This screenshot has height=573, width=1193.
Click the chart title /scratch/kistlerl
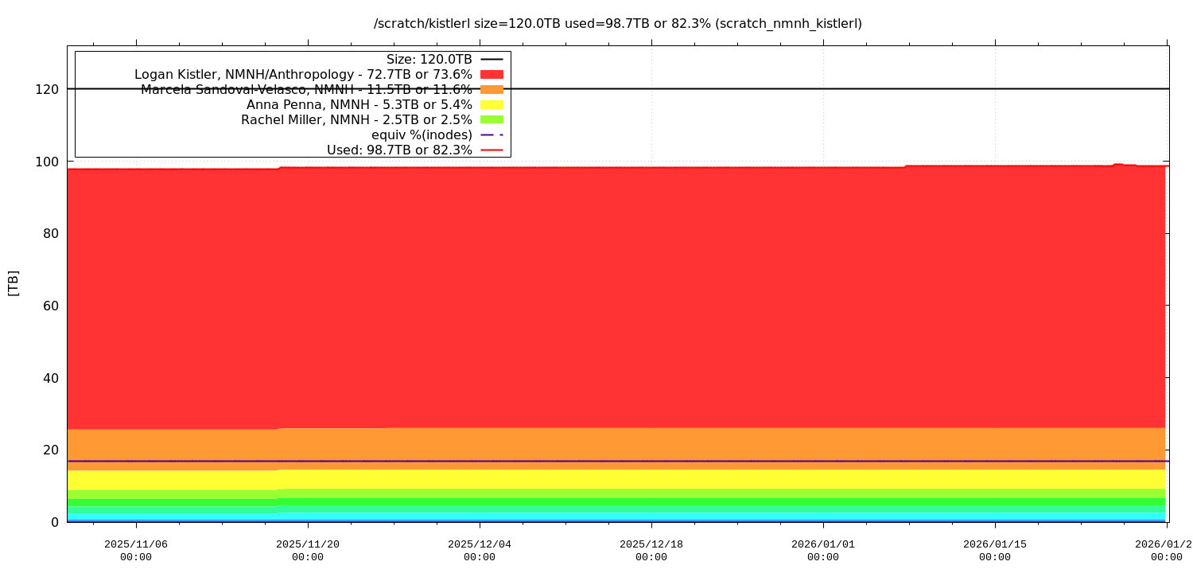(617, 24)
